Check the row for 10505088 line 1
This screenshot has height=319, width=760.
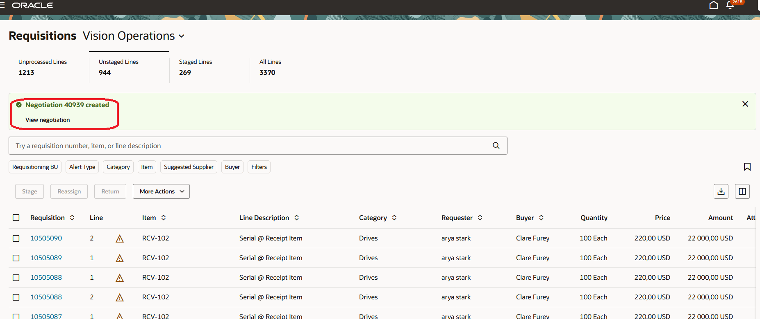[x=16, y=278]
